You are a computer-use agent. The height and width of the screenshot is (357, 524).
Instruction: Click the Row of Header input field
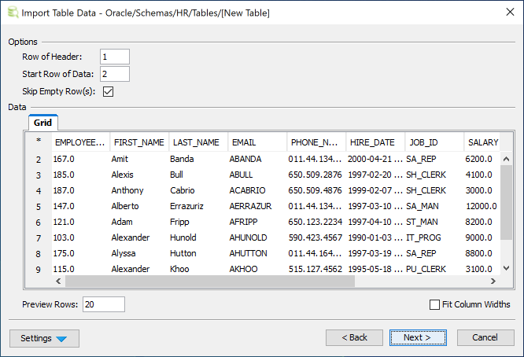tap(115, 57)
